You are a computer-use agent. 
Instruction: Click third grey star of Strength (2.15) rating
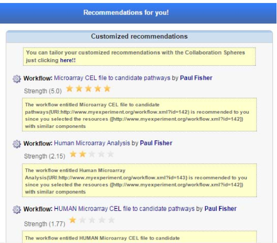click(x=92, y=154)
